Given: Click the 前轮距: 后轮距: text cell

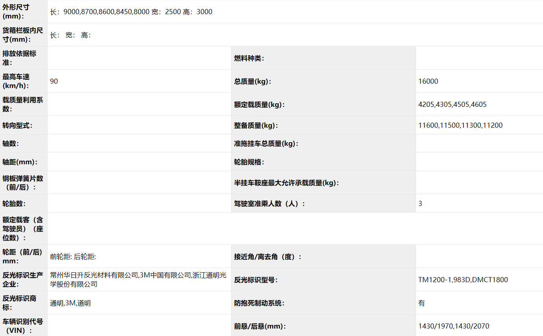Looking at the screenshot, I should tap(73, 257).
